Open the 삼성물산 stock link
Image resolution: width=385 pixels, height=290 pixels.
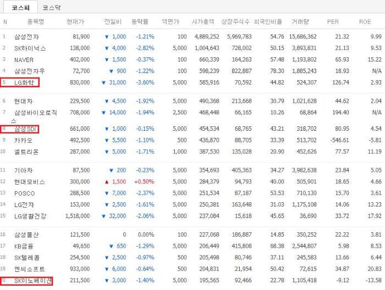point(26,235)
